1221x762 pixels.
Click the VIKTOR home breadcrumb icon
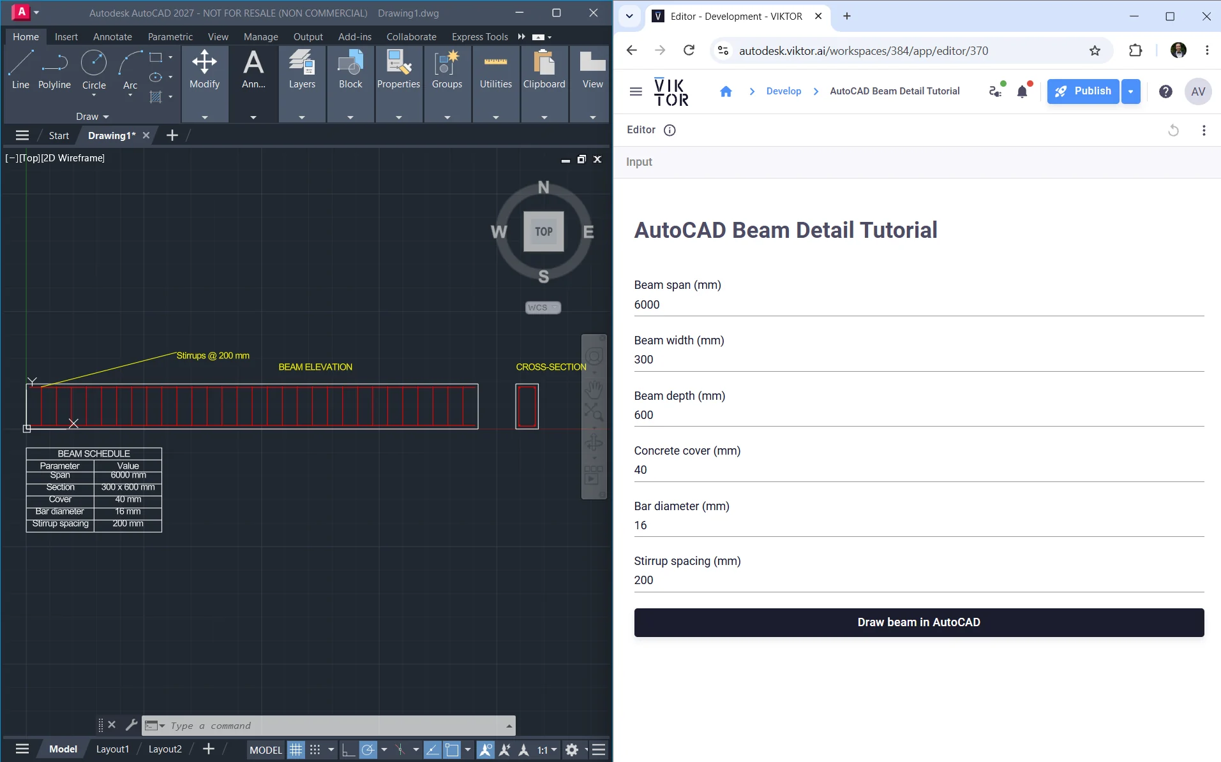coord(726,91)
